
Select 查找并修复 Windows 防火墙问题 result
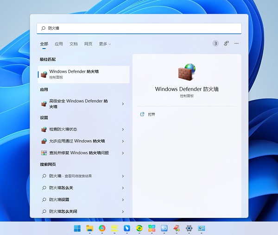(84, 153)
